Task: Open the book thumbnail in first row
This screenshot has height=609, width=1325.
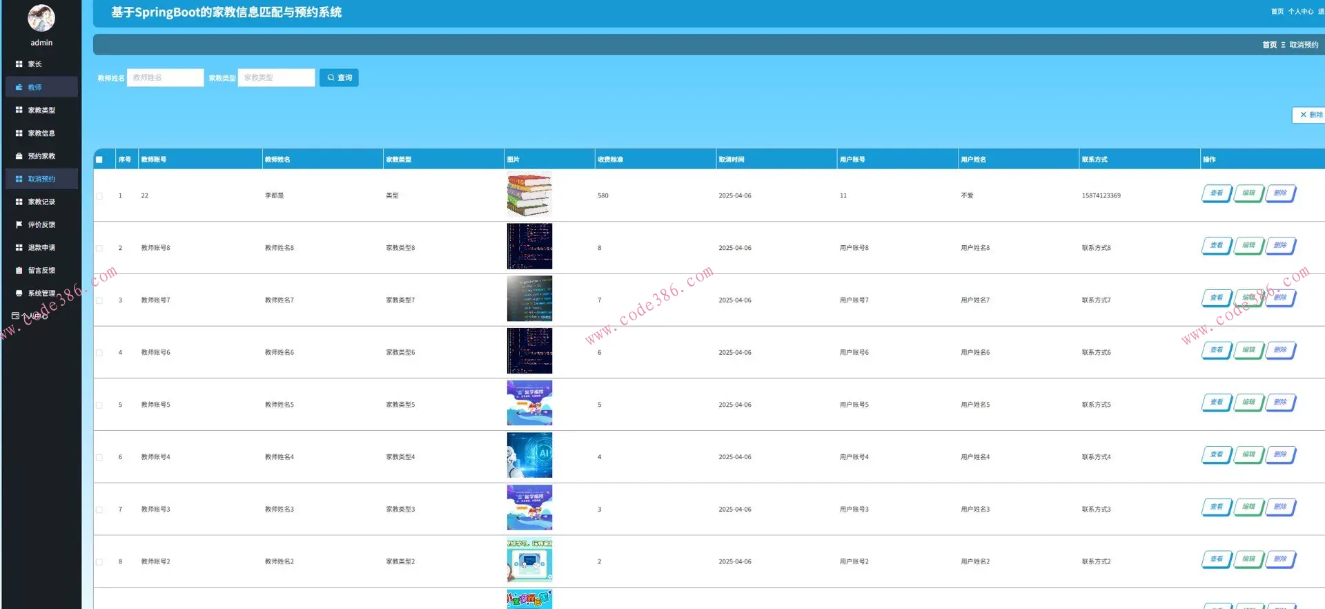Action: click(529, 195)
